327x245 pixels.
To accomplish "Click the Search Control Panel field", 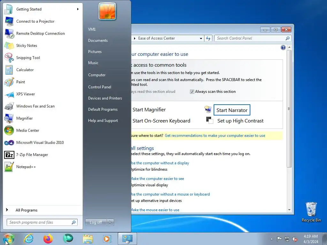I will (253, 38).
